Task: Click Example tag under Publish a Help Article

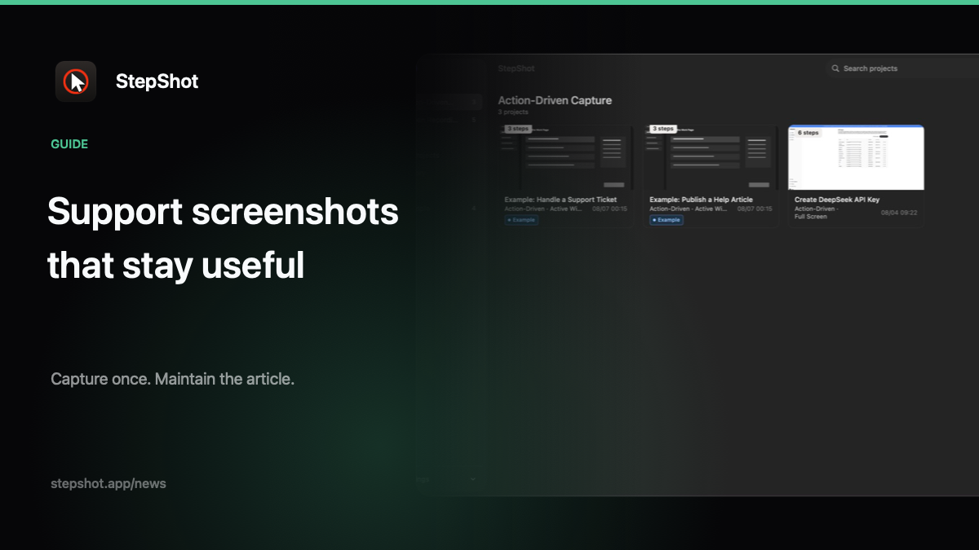Action: pyautogui.click(x=667, y=220)
